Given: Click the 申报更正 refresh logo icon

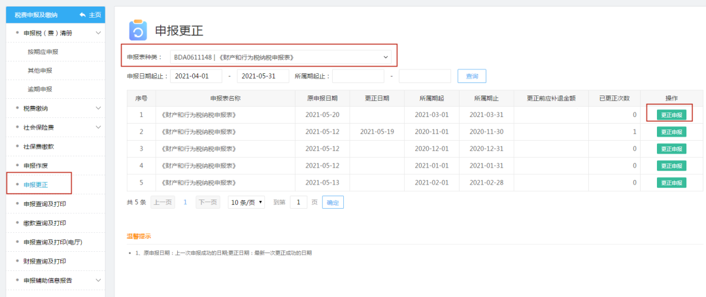Looking at the screenshot, I should 138,30.
